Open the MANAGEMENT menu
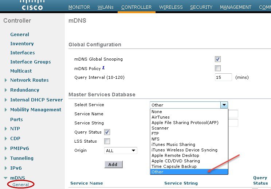Screen dimensions: 271x189 click(x=236, y=7)
